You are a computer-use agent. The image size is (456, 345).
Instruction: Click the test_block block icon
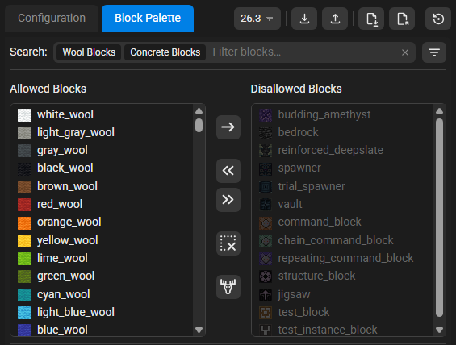pyautogui.click(x=266, y=313)
